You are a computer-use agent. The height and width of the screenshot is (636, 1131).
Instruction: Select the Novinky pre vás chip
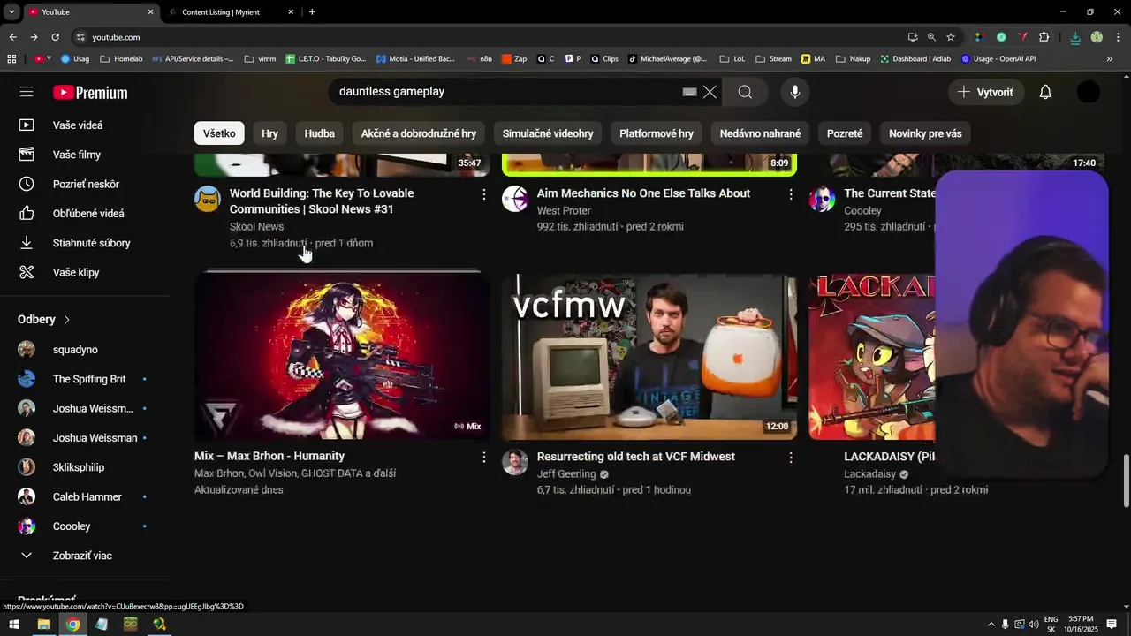tap(925, 133)
